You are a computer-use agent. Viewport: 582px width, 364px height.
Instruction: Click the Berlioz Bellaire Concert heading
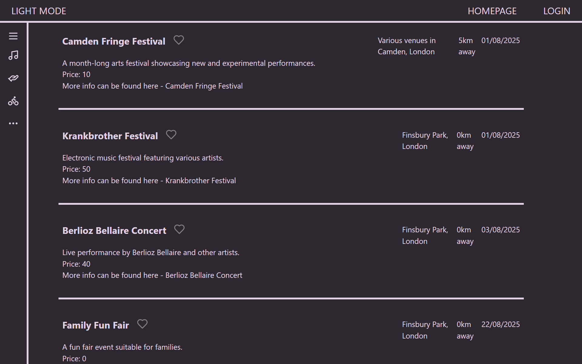pyautogui.click(x=114, y=231)
